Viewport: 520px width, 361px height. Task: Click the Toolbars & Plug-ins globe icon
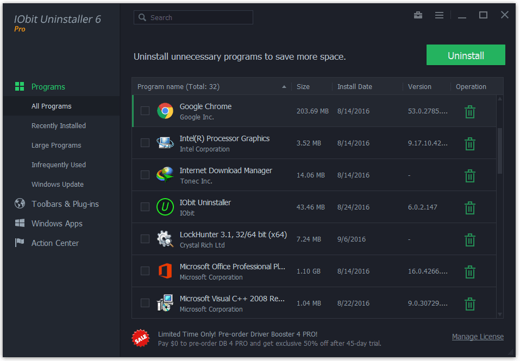(x=20, y=204)
